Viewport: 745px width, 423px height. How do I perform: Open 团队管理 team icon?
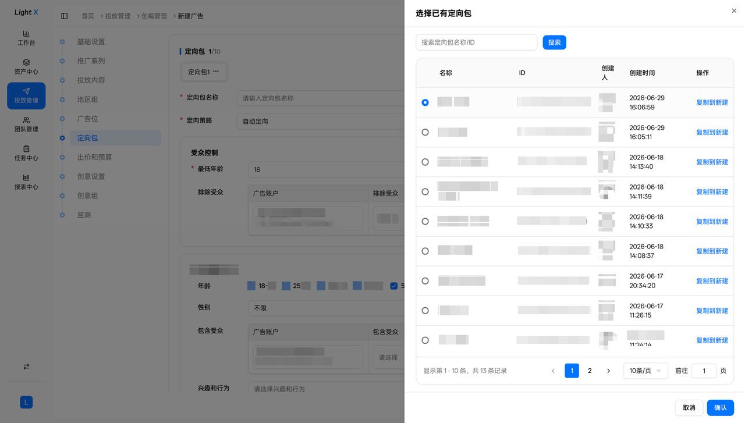pyautogui.click(x=26, y=120)
